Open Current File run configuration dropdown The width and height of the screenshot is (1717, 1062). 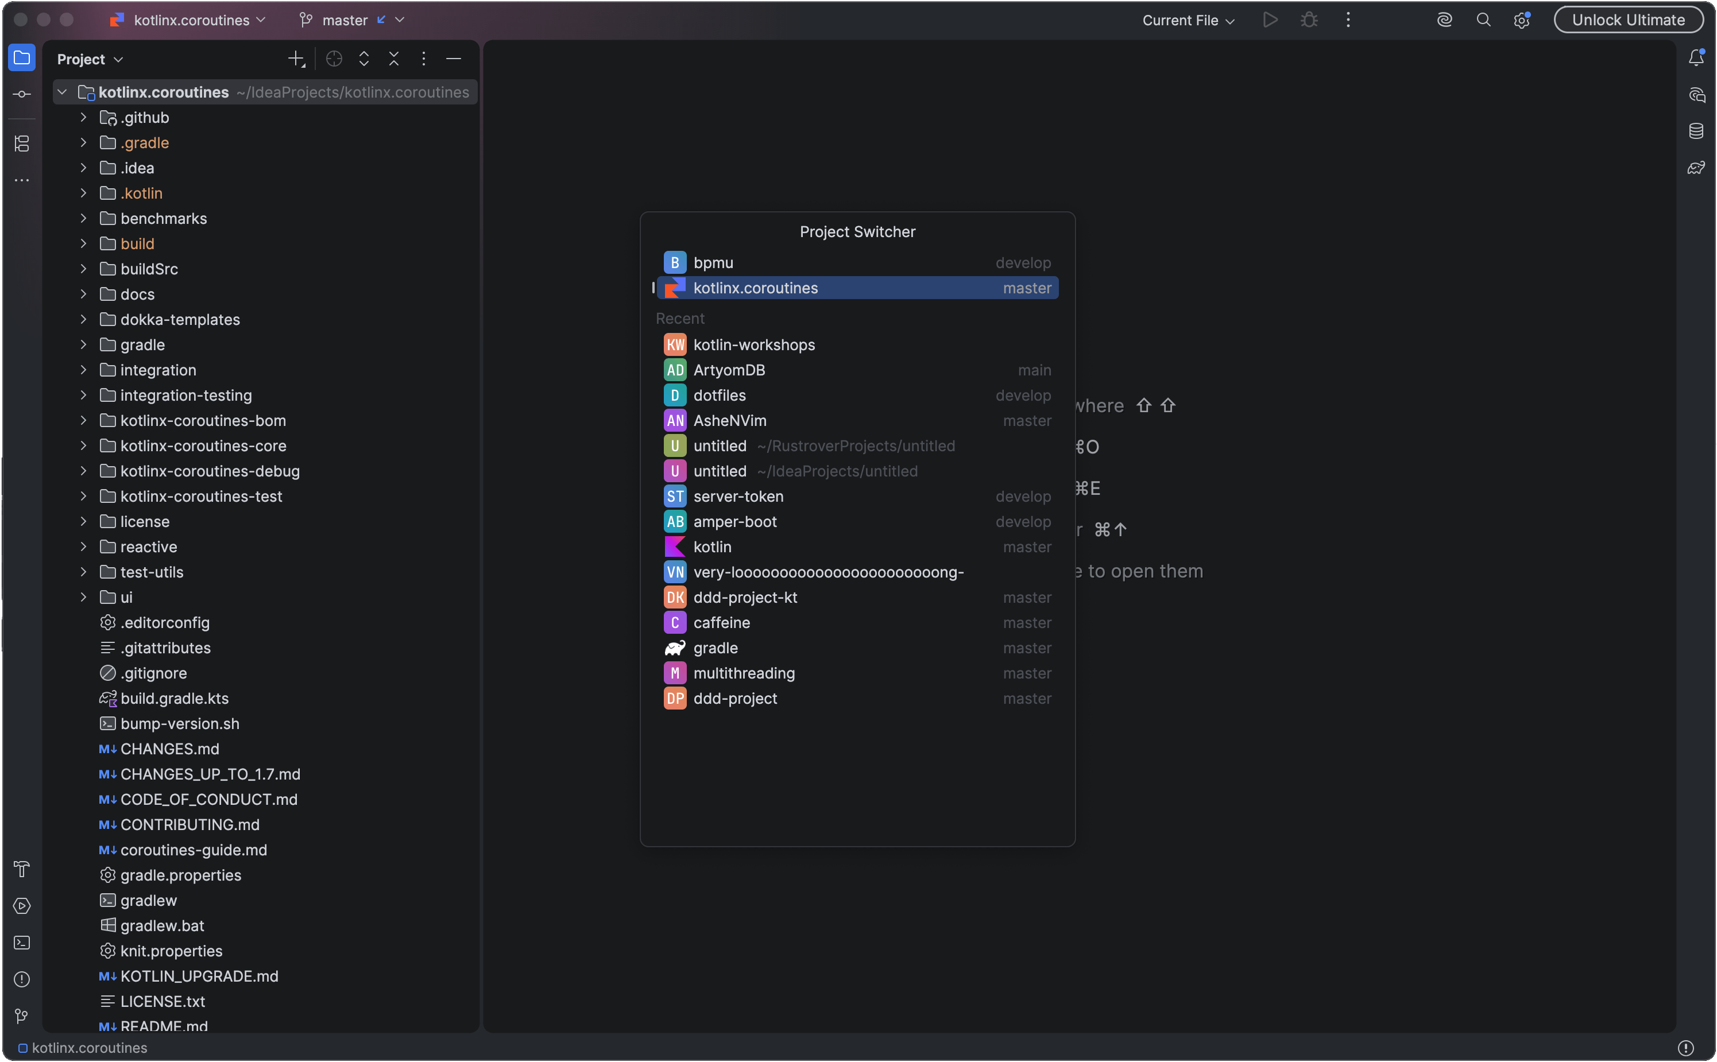(1188, 20)
